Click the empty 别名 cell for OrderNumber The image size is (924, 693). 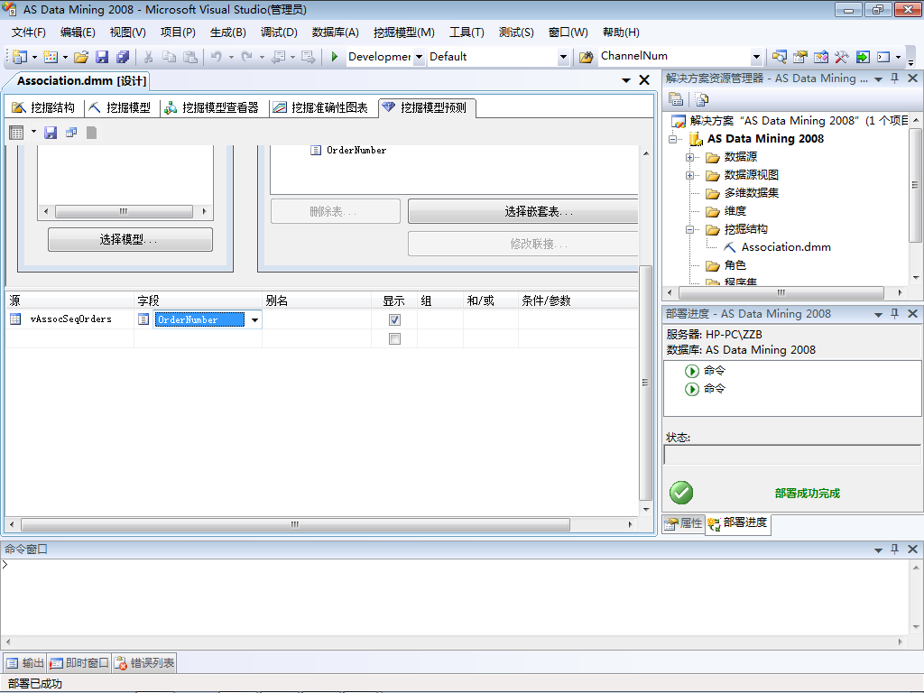(317, 319)
